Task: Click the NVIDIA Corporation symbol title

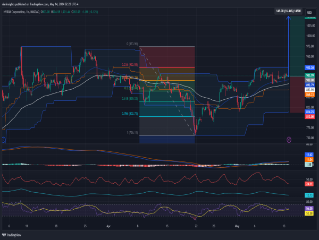Action: click(x=14, y=12)
